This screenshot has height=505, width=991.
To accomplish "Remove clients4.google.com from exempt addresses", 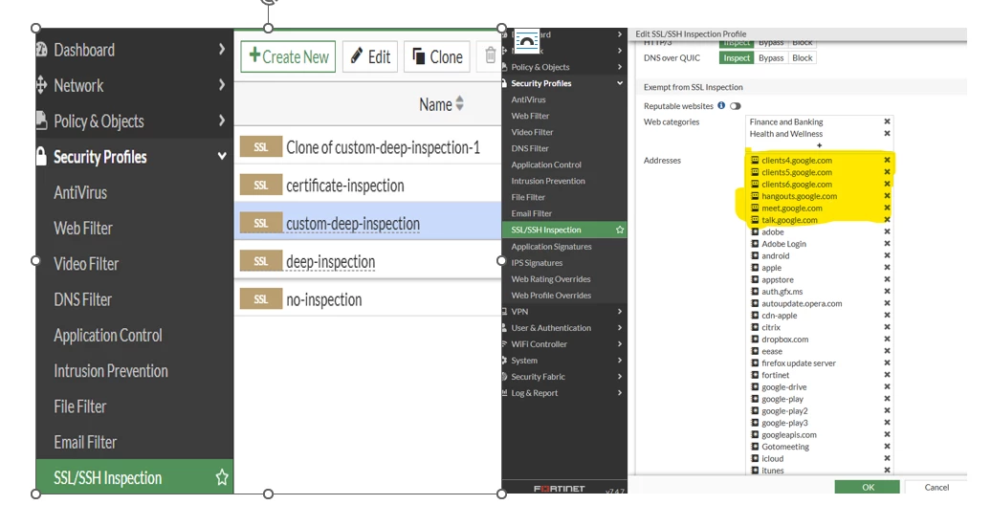I will click(887, 160).
